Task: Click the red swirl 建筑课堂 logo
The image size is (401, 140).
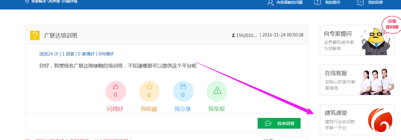Action: pyautogui.click(x=381, y=121)
